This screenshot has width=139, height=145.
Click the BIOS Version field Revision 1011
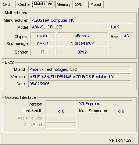[x=79, y=77]
